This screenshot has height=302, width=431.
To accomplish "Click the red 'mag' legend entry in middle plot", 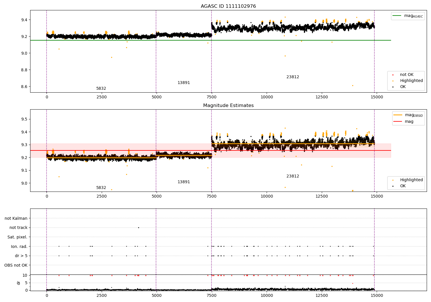I will click(x=404, y=122).
